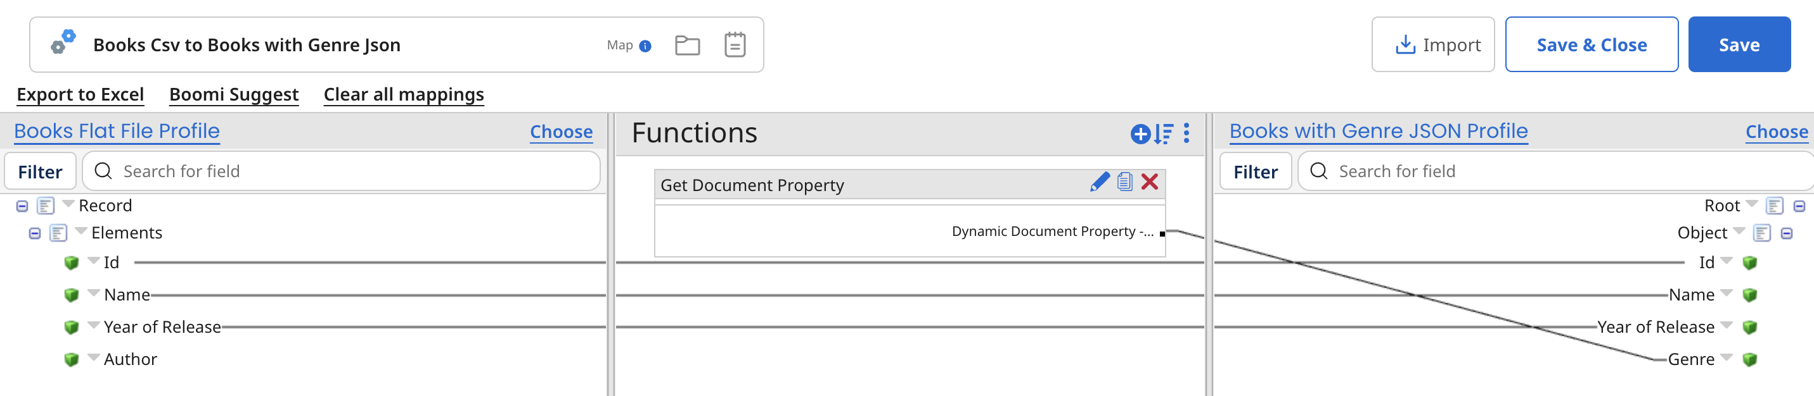This screenshot has width=1814, height=396.
Task: Open the functions overflow menu
Action: coord(1187,133)
